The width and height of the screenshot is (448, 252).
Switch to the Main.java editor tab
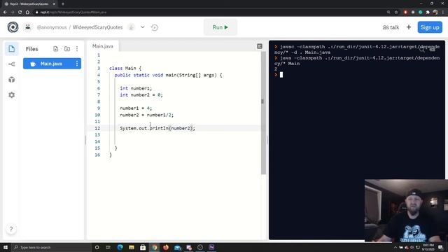tap(103, 46)
